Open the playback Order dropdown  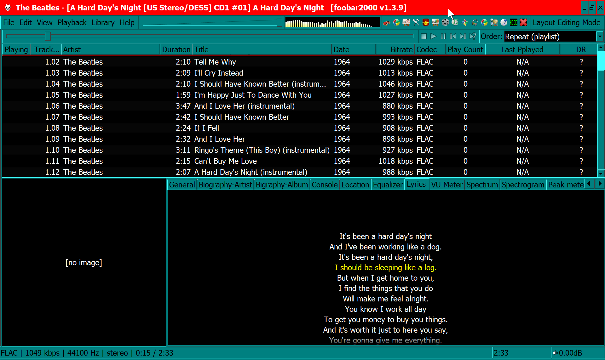(x=554, y=37)
